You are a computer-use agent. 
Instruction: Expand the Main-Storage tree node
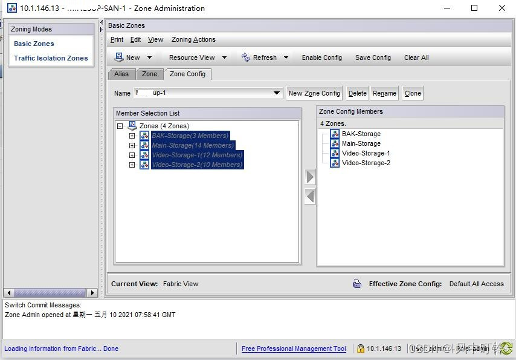point(132,145)
